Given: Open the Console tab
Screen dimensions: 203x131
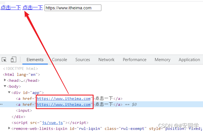Looking at the screenshot, I should pos(59,60).
